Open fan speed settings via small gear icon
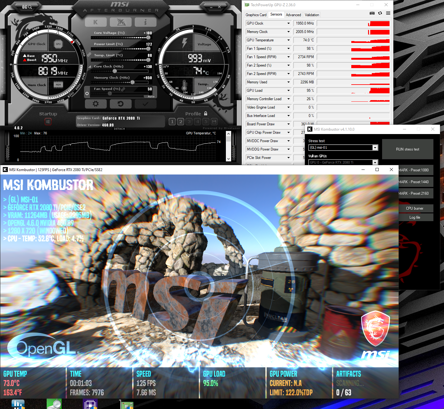This screenshot has width=444, height=409. pyautogui.click(x=87, y=93)
